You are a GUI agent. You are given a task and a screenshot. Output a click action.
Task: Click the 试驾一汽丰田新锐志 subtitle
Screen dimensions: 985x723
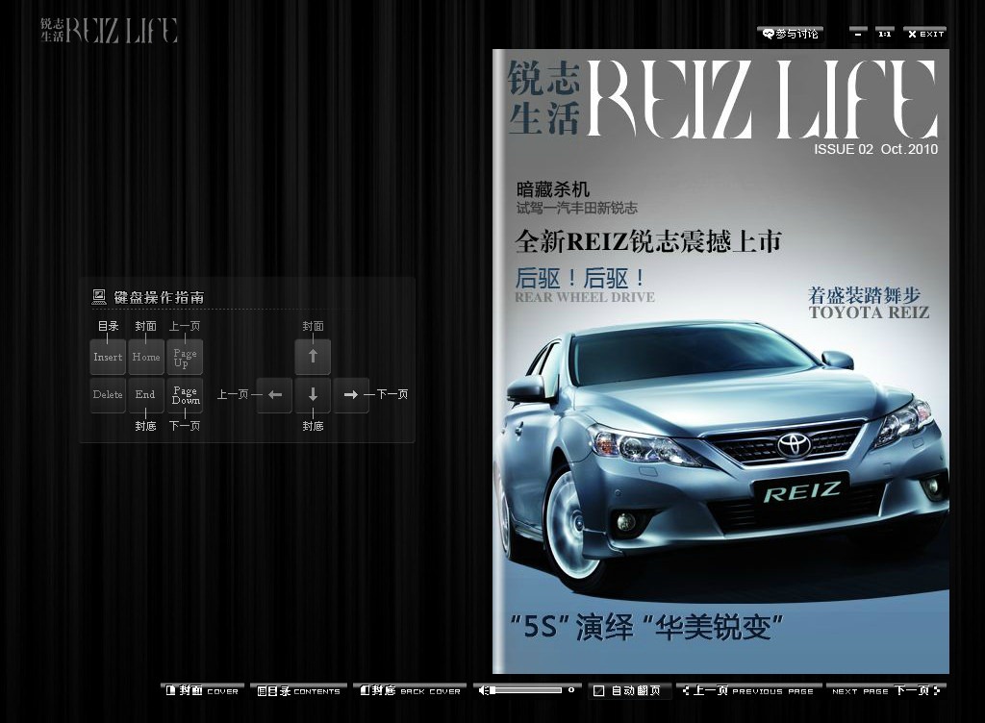tap(577, 209)
